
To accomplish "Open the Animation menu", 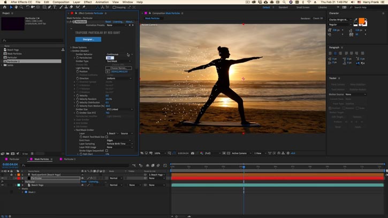I will tap(102, 2).
